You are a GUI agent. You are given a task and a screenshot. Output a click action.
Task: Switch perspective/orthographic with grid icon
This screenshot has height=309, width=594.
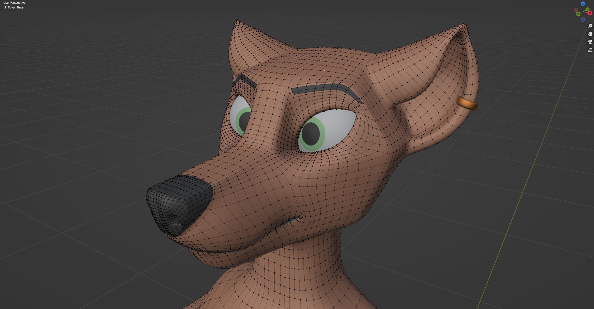pos(590,50)
